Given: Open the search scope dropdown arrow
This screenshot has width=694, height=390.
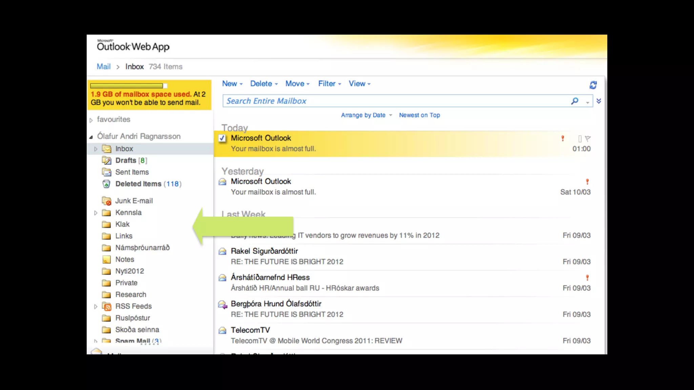Looking at the screenshot, I should [x=588, y=102].
